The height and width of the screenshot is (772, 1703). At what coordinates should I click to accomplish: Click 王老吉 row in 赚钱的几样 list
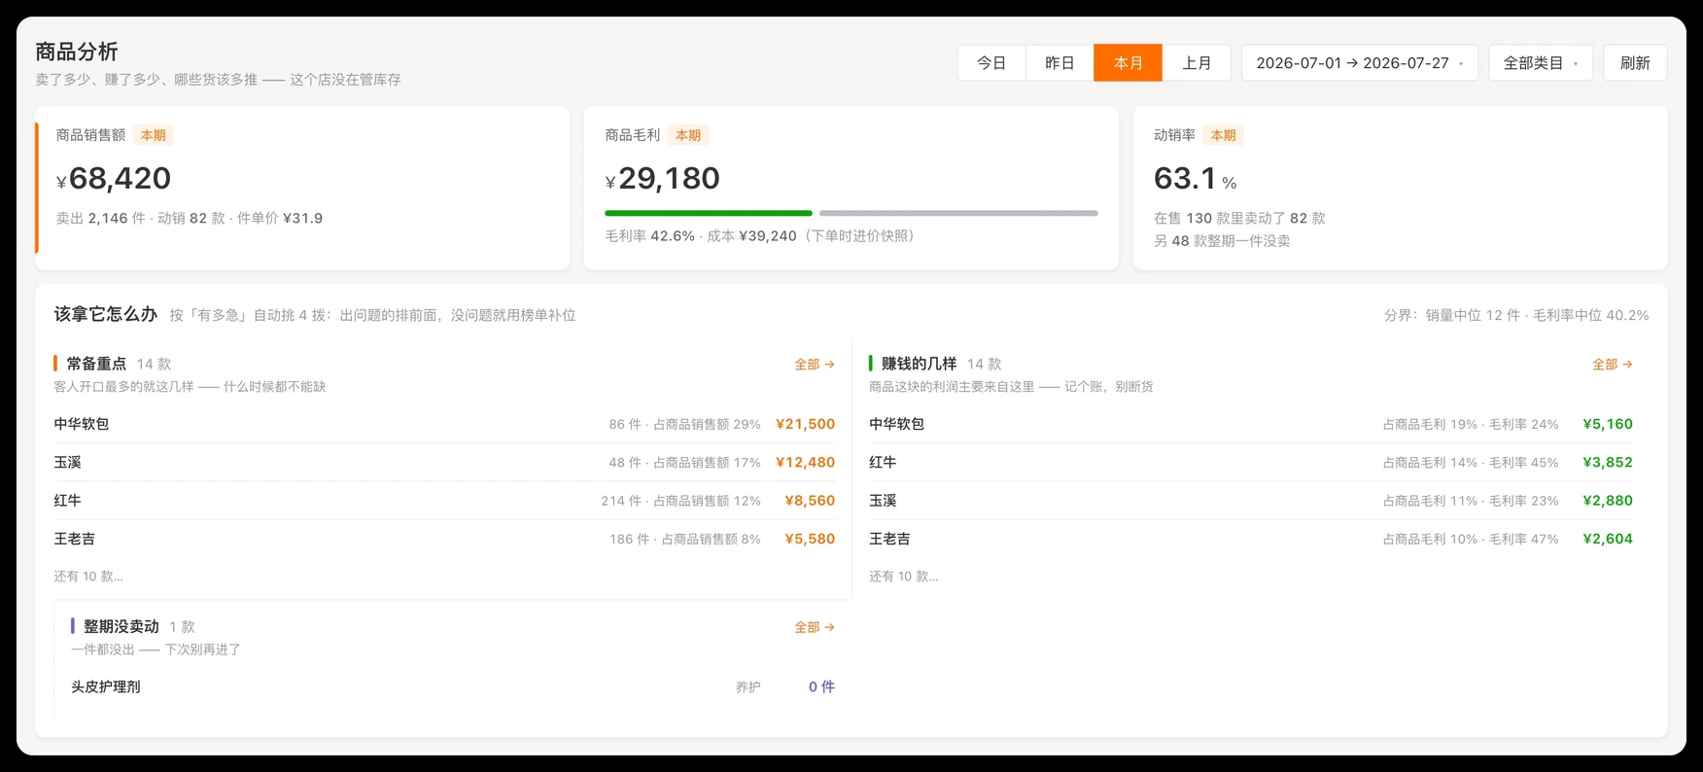pos(1251,539)
